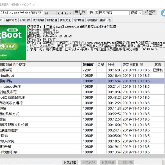Click the 下载弹幕 button
Viewport: 165px width, 165px height.
click(108, 162)
